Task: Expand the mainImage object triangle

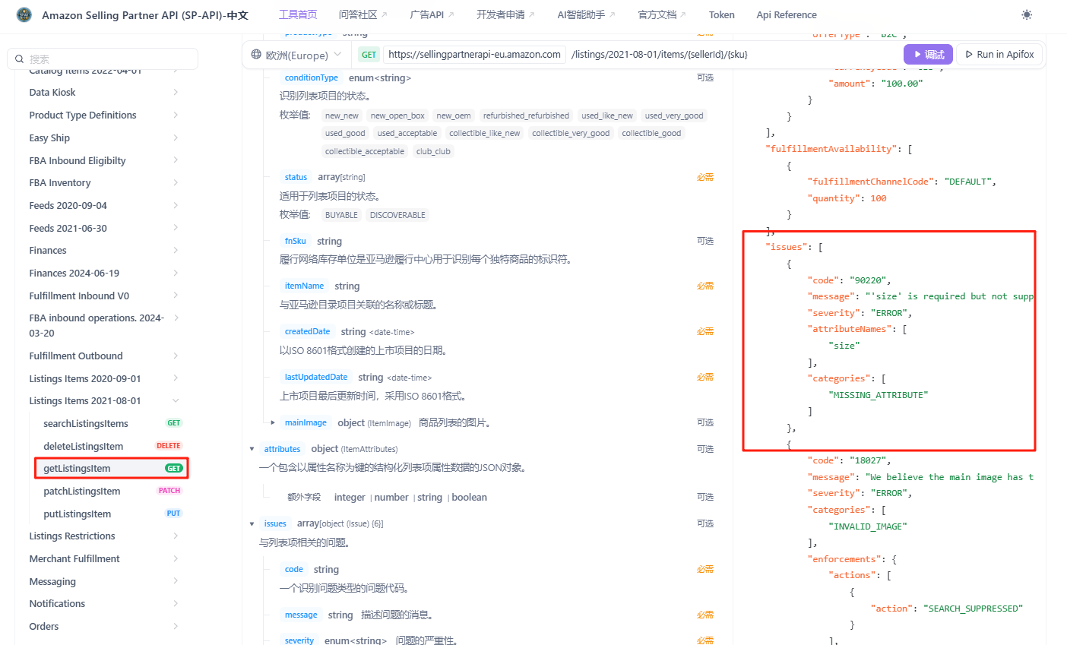Action: (273, 422)
